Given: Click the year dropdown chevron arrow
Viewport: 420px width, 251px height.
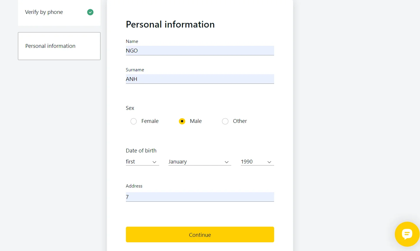Looking at the screenshot, I should point(269,162).
